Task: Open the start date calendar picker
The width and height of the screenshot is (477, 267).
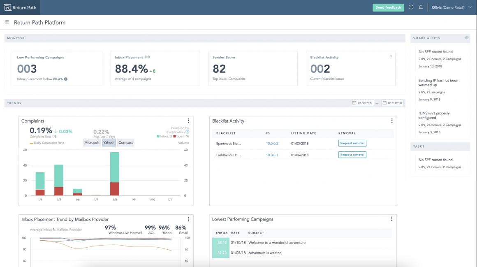Action: (x=362, y=103)
